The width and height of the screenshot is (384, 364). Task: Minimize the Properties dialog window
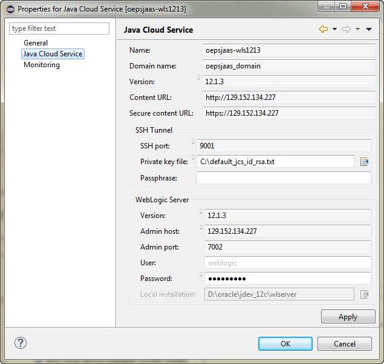click(327, 7)
